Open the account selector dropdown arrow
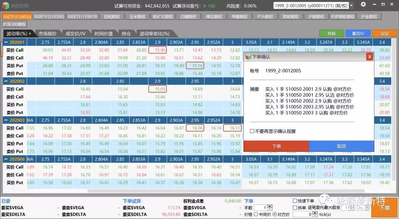Image resolution: width=399 pixels, height=219 pixels. tap(351, 5)
